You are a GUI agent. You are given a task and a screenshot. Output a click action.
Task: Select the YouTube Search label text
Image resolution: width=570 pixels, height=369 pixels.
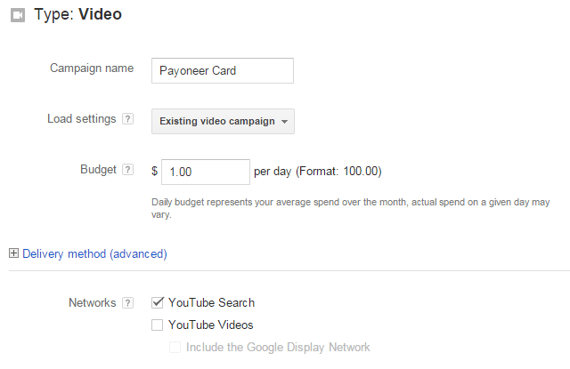coord(212,302)
